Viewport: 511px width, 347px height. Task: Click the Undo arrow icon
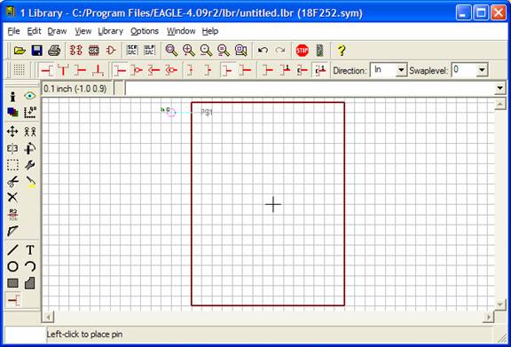point(263,51)
